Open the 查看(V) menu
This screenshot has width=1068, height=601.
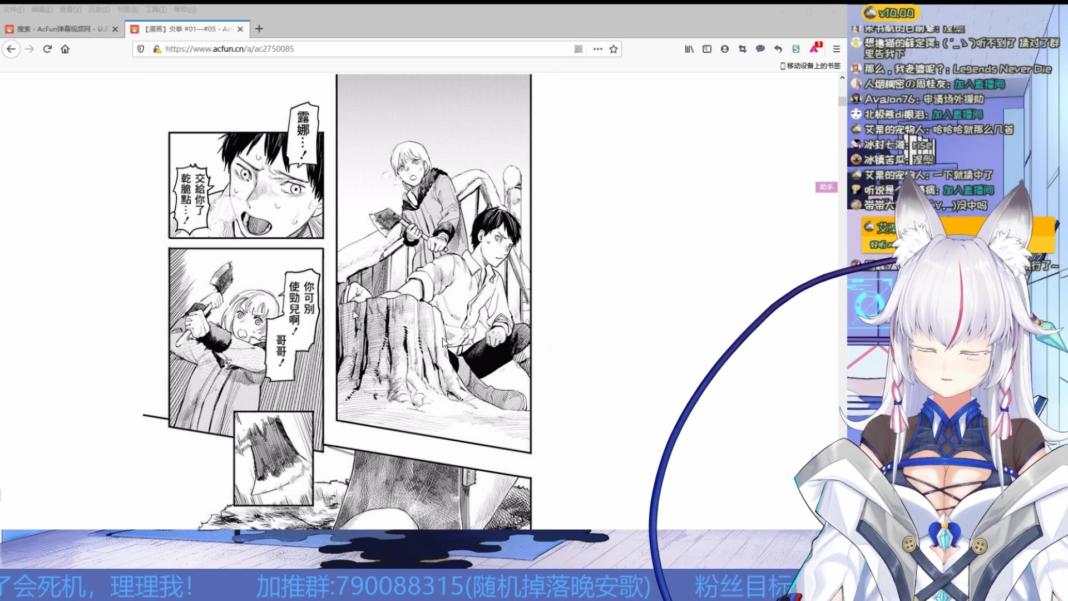[x=70, y=9]
